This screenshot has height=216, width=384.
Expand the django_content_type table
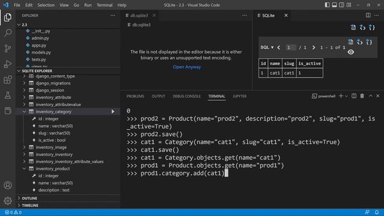[24, 76]
